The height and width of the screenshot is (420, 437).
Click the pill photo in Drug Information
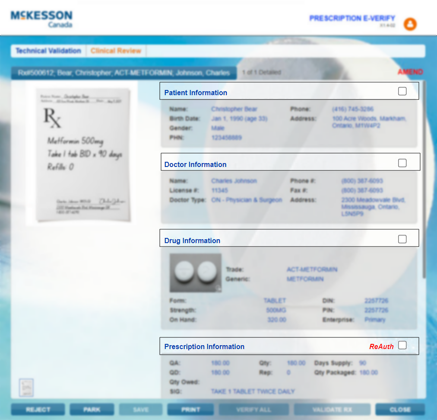195,273
